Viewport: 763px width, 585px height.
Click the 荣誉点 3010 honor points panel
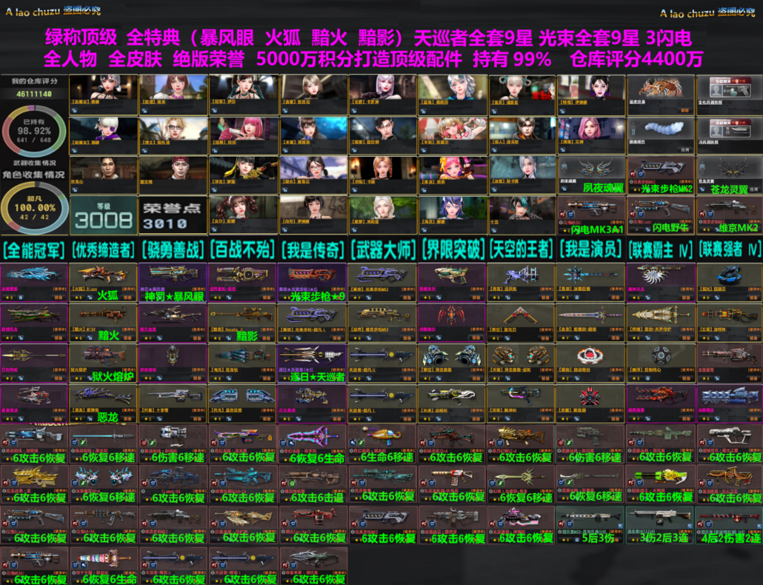(173, 215)
